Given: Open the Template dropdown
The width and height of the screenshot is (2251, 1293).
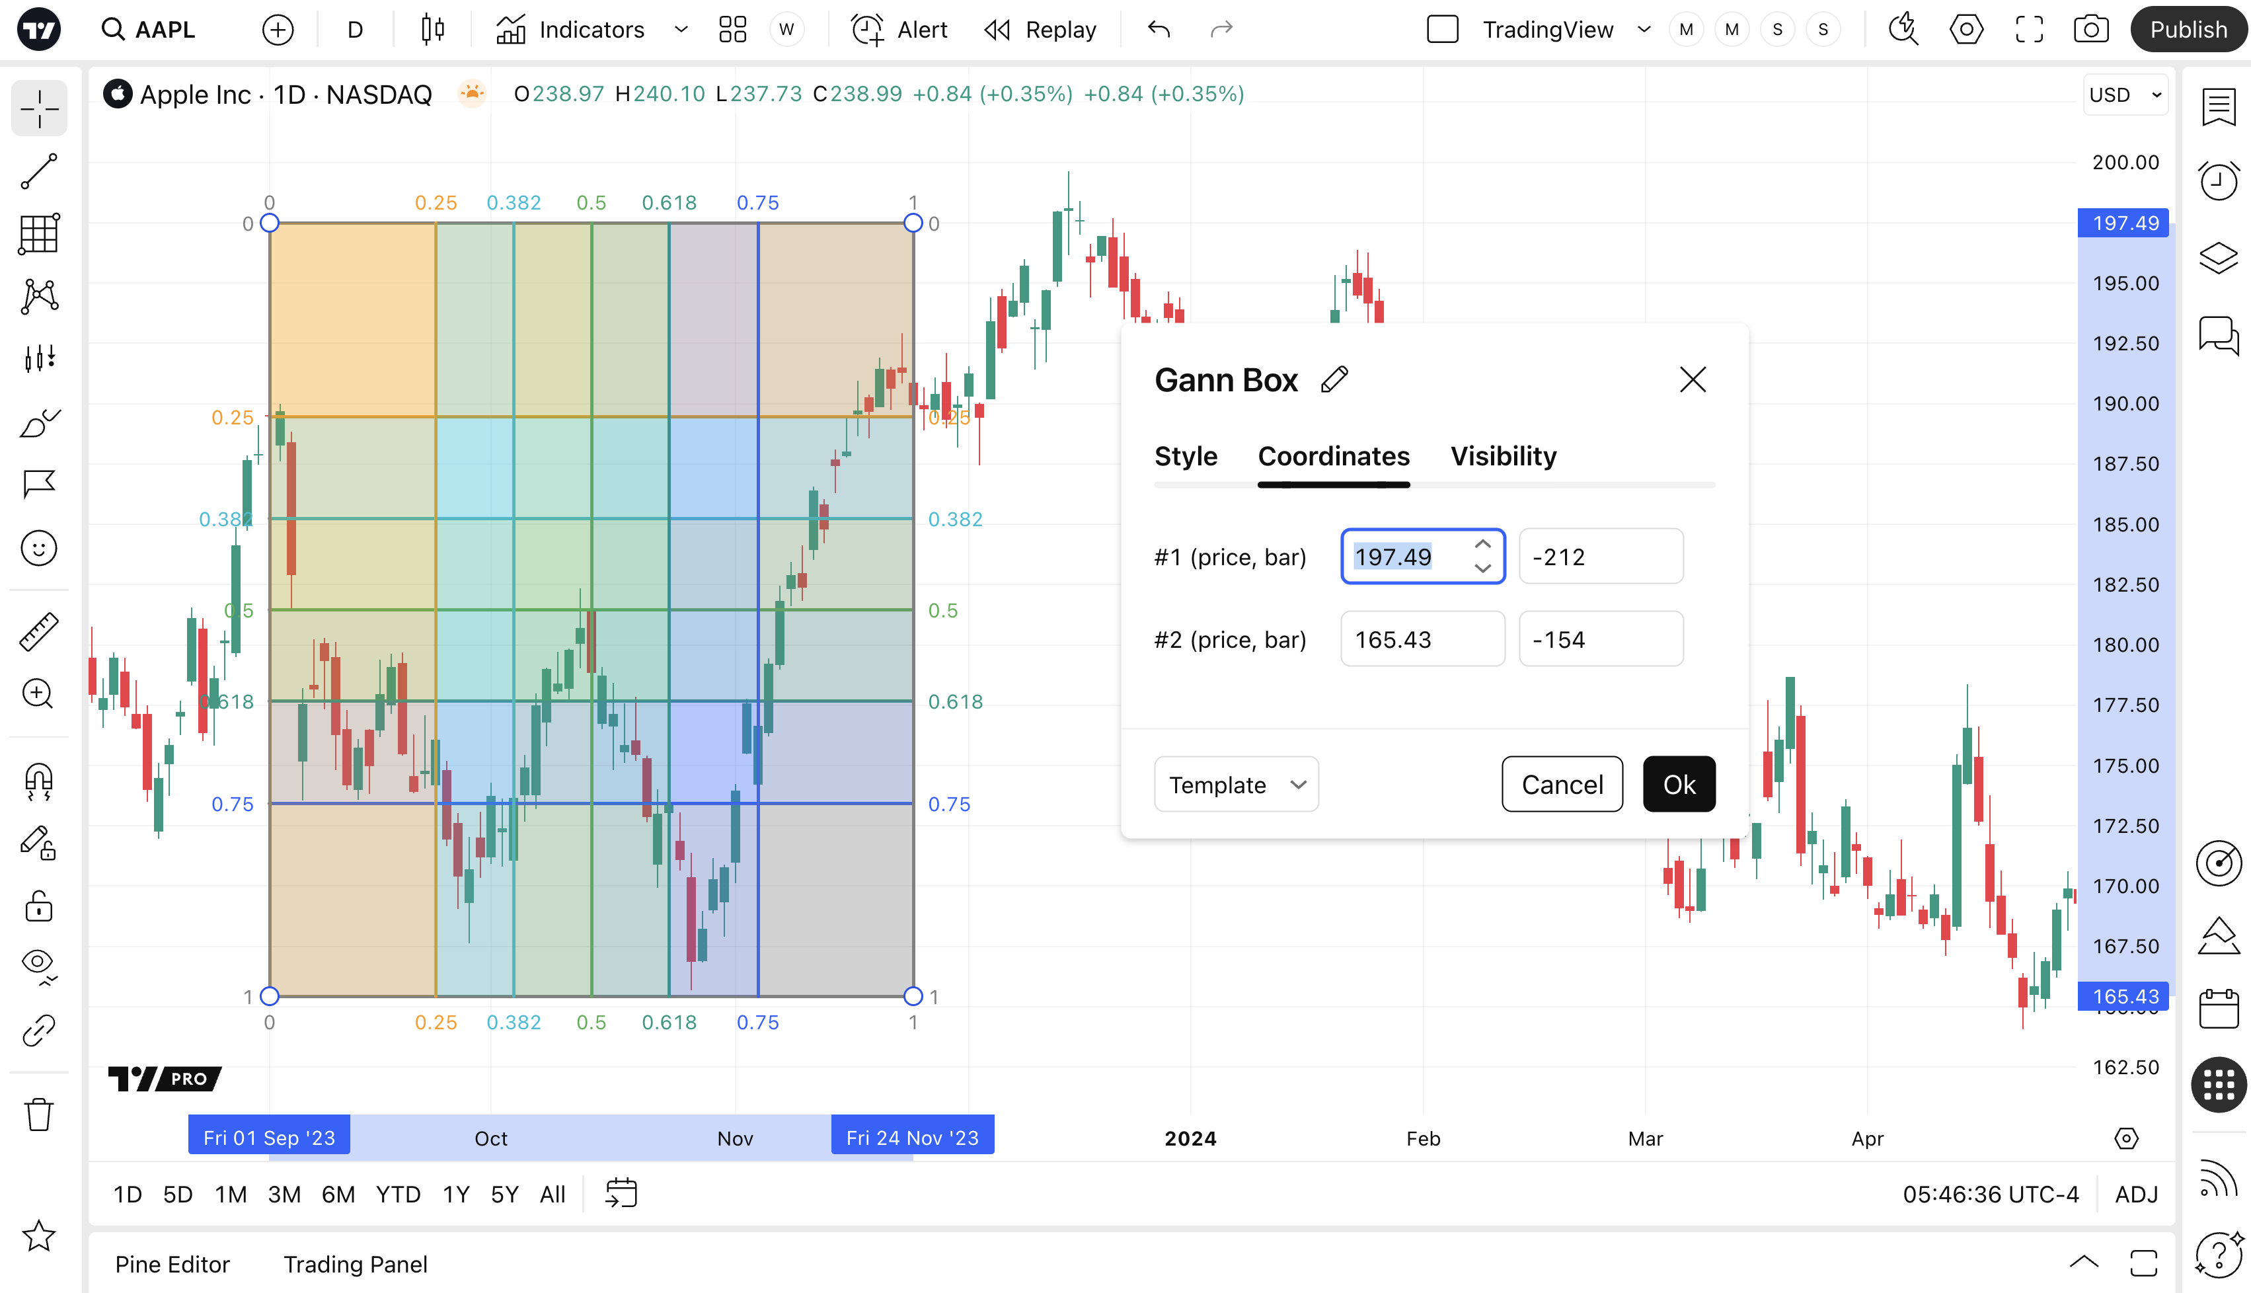Looking at the screenshot, I should [1236, 784].
